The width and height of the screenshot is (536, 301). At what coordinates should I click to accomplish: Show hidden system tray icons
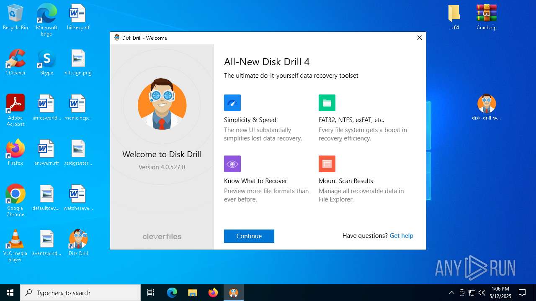pos(451,293)
